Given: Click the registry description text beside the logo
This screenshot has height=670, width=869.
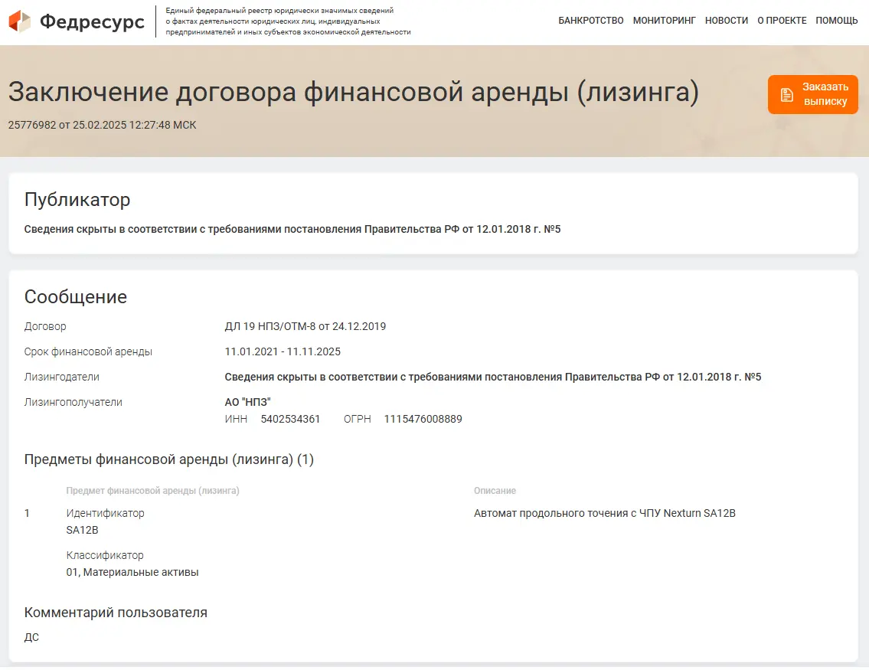Looking at the screenshot, I should click(x=288, y=21).
